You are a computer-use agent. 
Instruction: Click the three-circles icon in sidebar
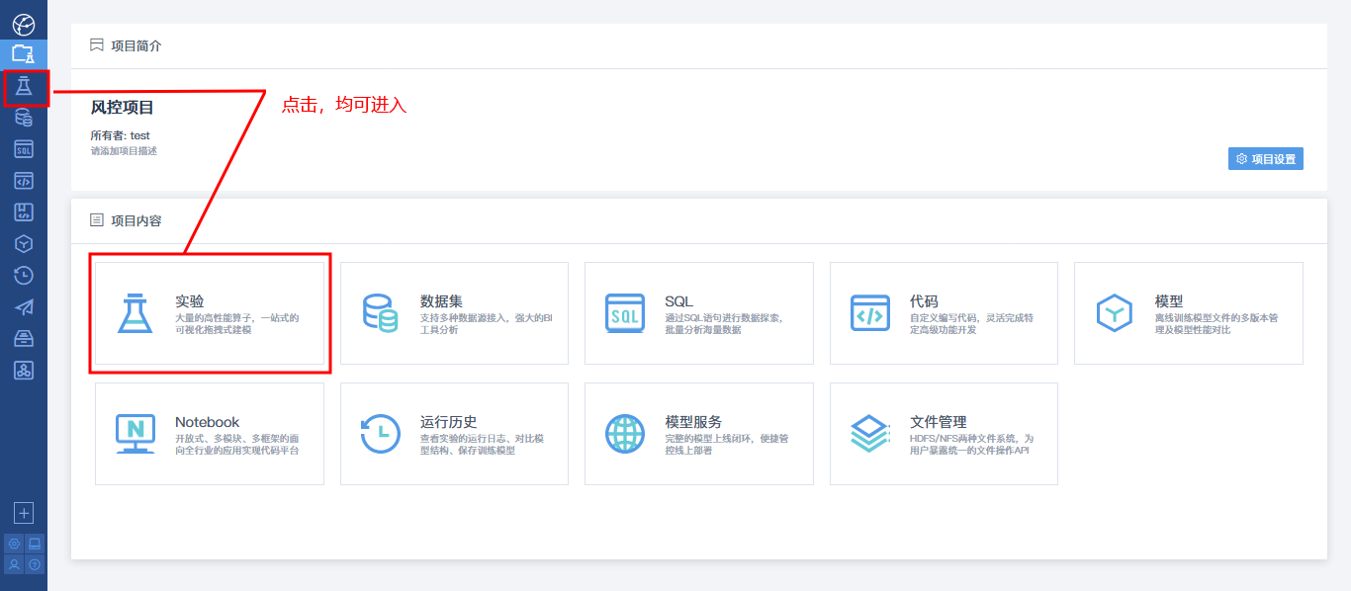pos(23,371)
